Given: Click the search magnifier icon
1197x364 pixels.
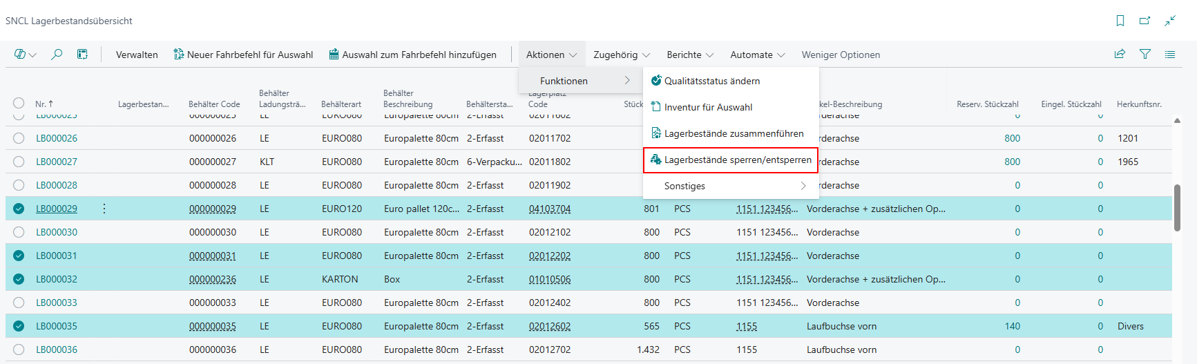Looking at the screenshot, I should pos(57,55).
